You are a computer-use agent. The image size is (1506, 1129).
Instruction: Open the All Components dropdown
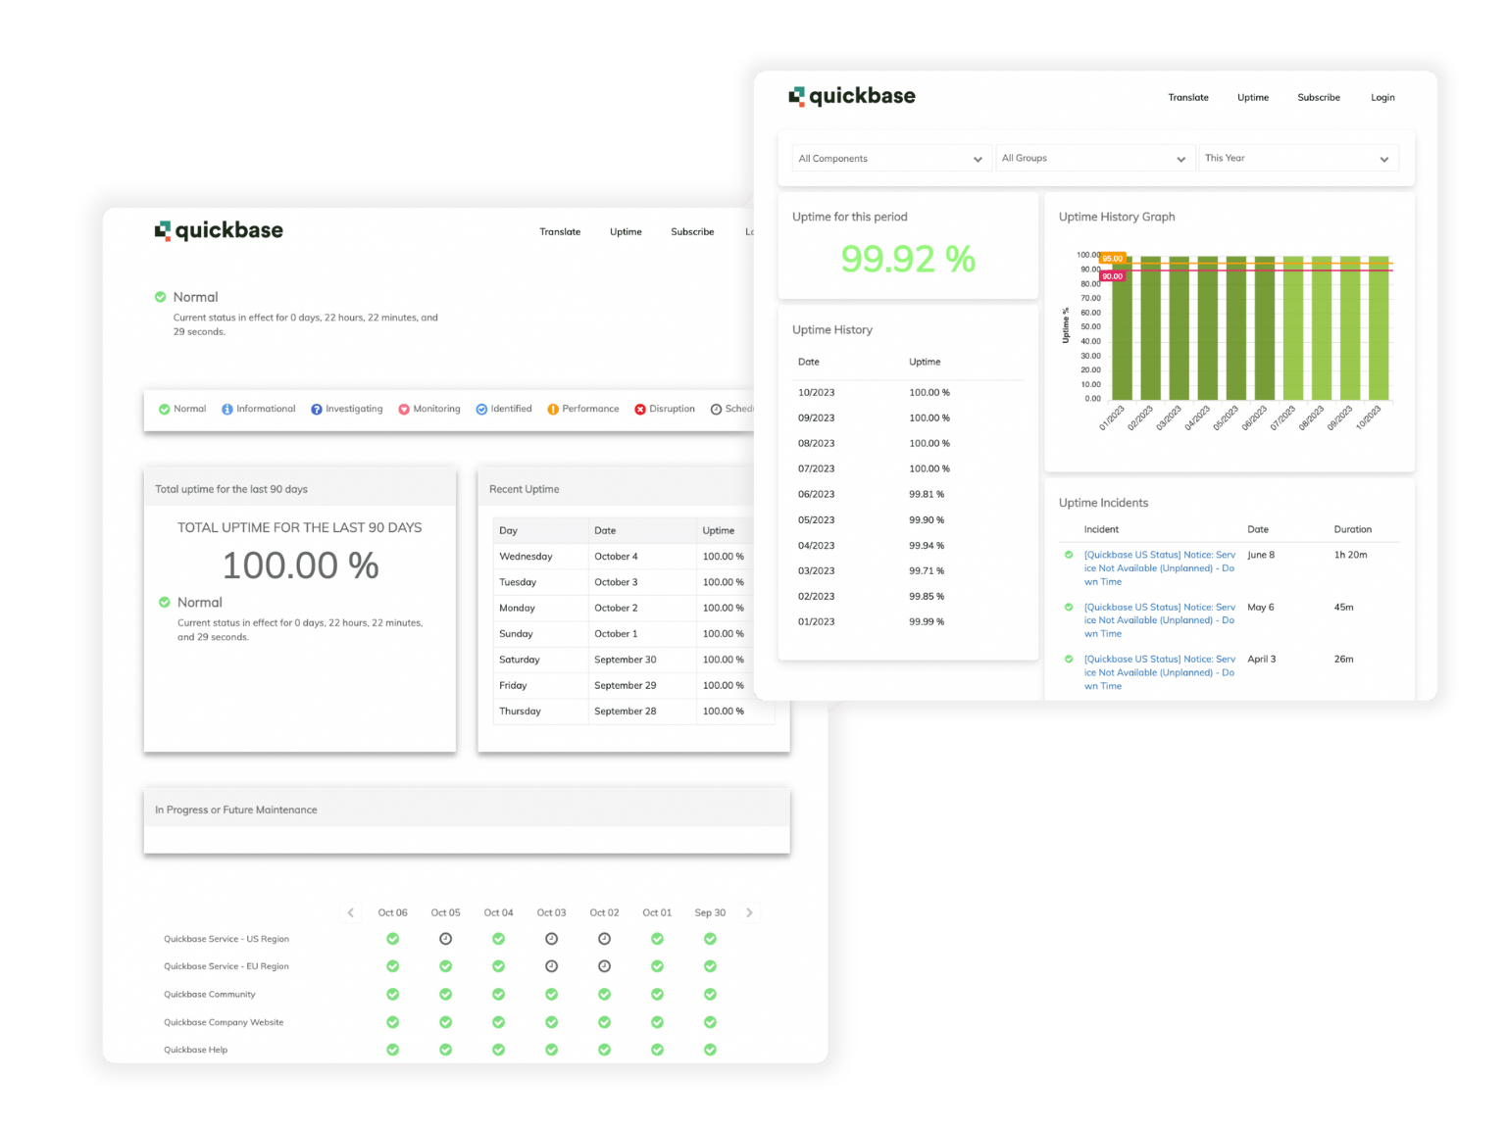click(x=890, y=158)
